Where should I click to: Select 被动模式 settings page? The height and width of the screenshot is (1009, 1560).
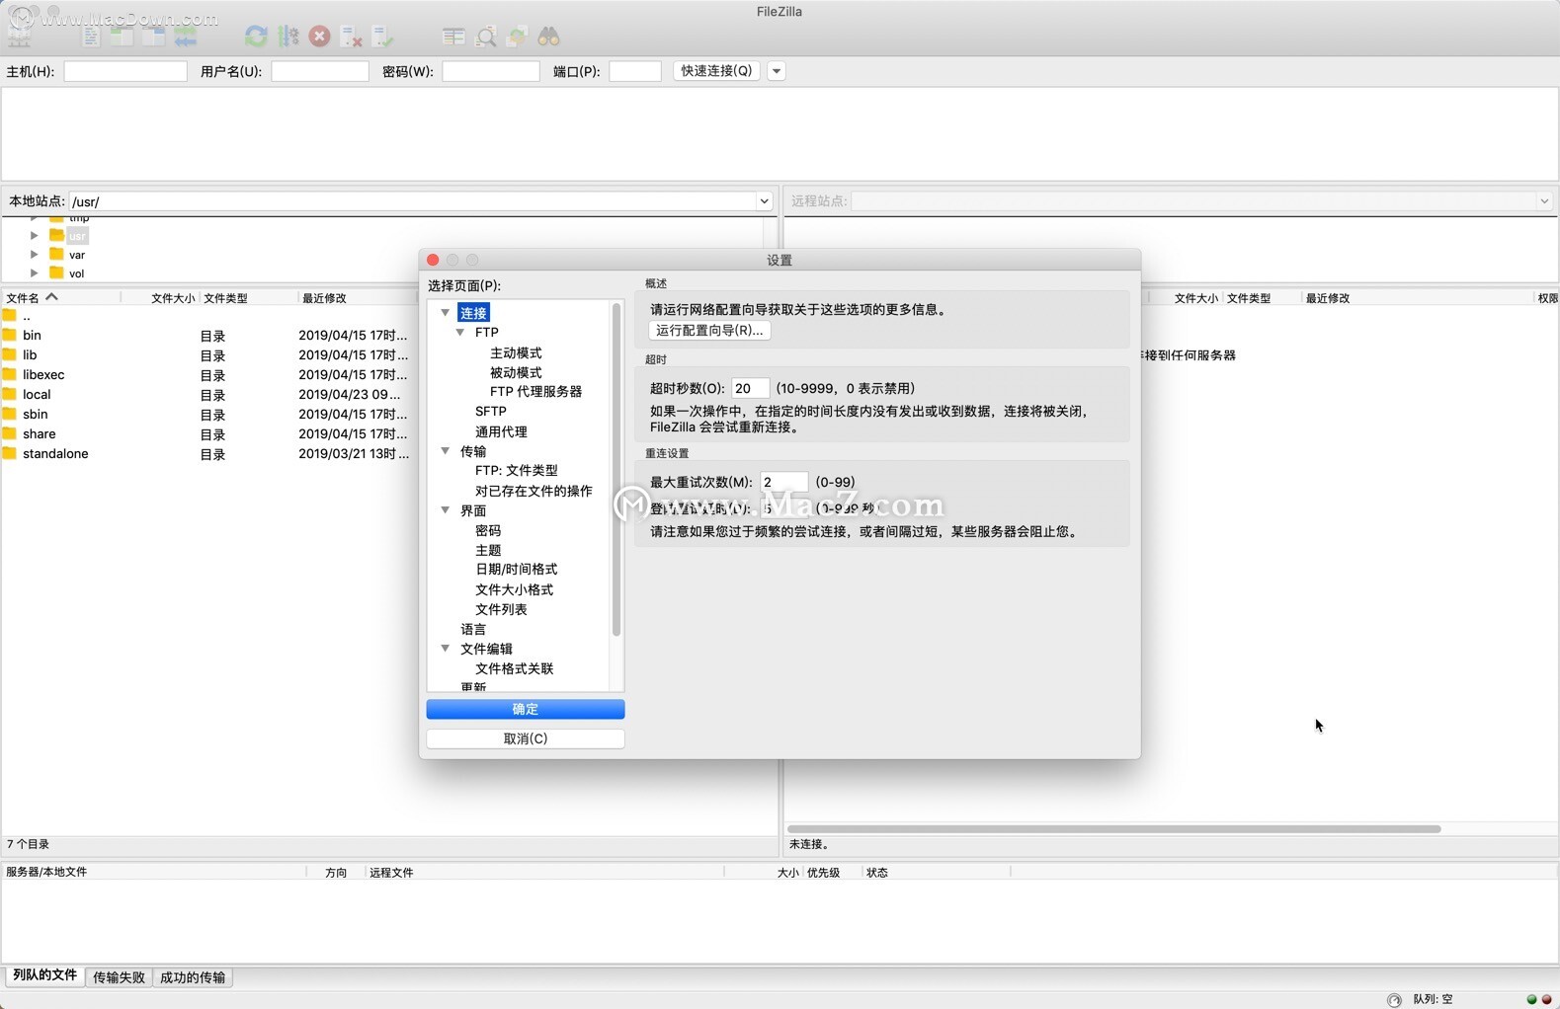coord(516,372)
